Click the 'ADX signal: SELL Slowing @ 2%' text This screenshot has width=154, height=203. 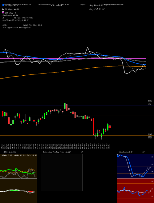[17, 28]
